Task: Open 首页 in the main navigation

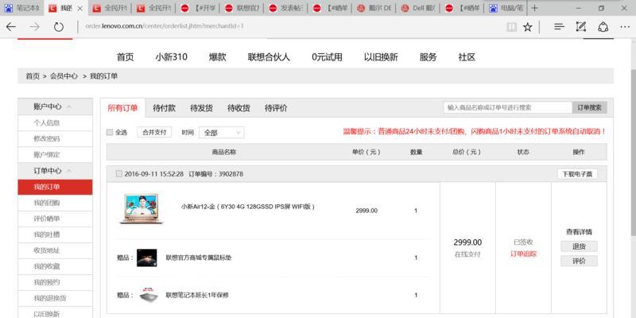Action: (x=125, y=57)
